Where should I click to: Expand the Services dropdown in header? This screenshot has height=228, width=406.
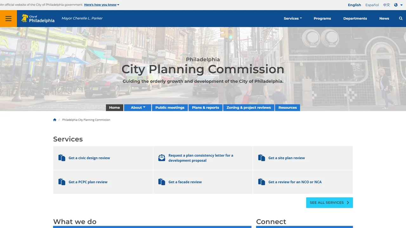pos(293,18)
